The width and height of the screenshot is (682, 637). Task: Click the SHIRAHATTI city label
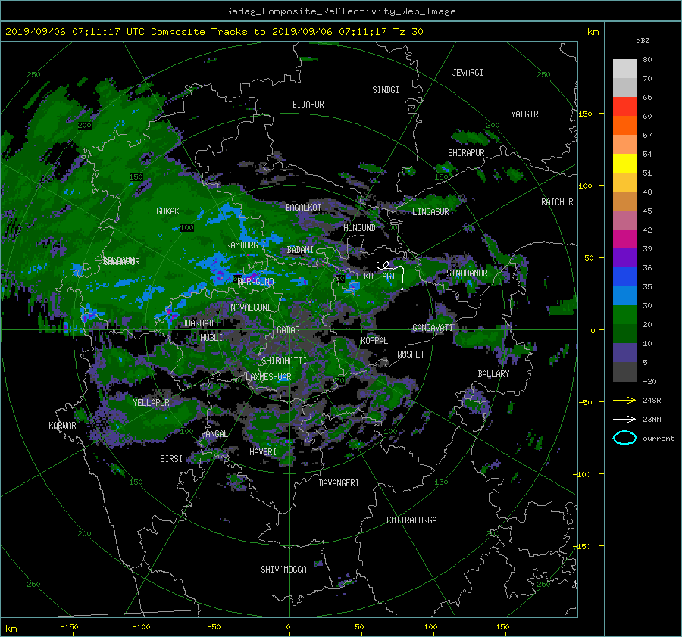click(284, 361)
